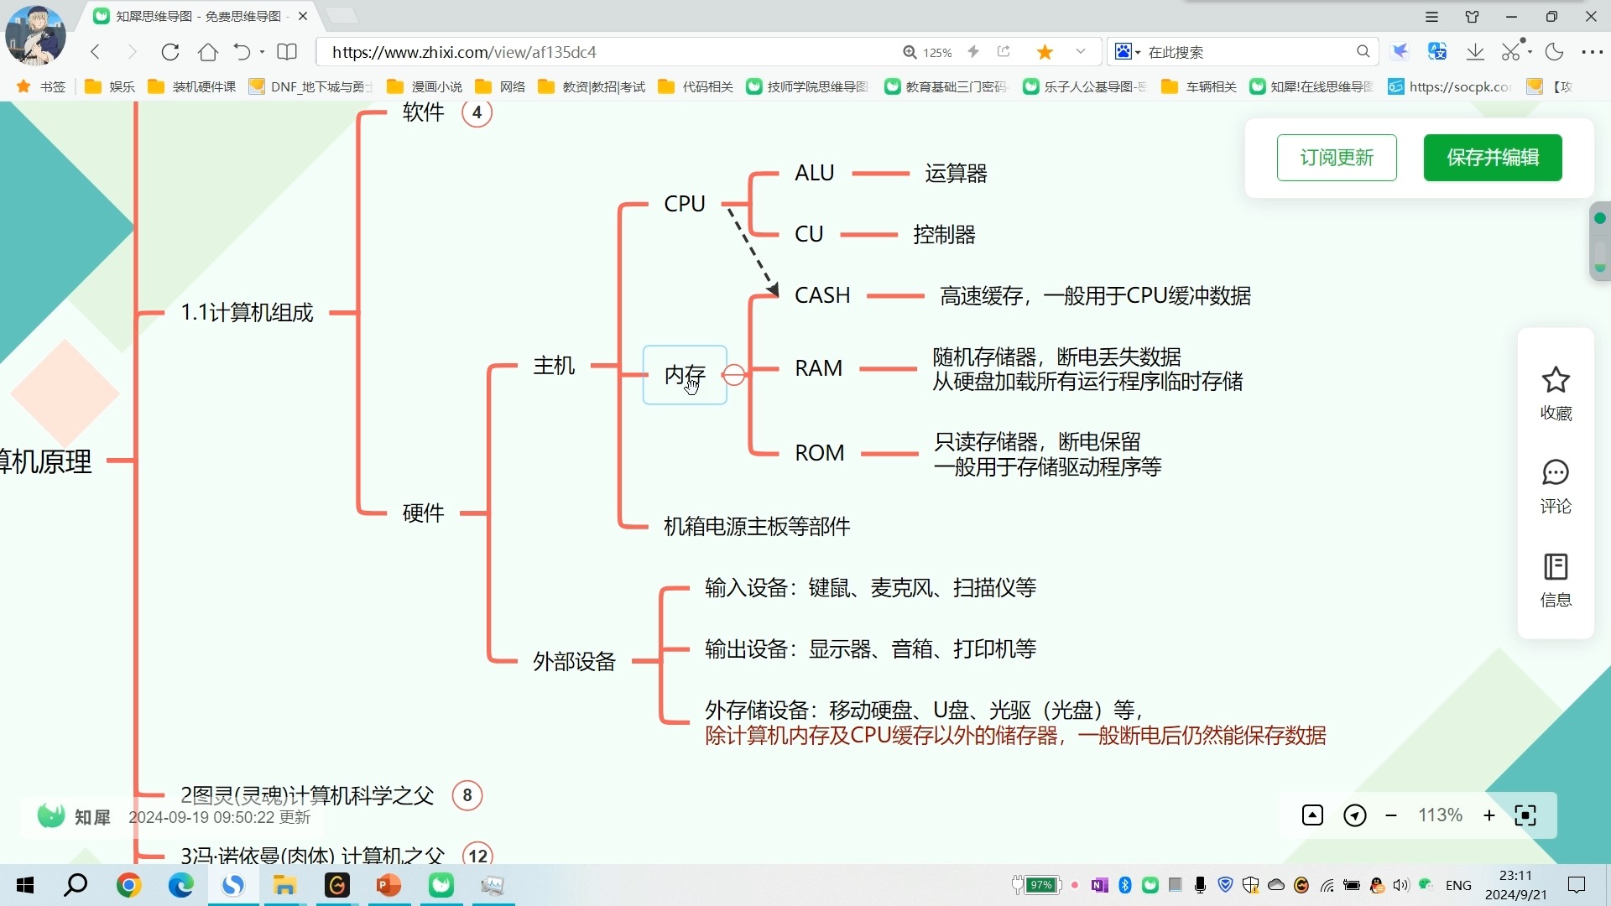Open the browser downloads icon
This screenshot has height=906, width=1611.
(x=1476, y=51)
